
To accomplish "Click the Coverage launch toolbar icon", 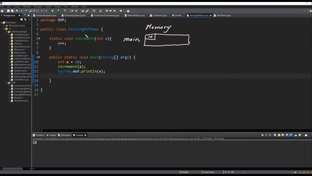I will [58, 11].
